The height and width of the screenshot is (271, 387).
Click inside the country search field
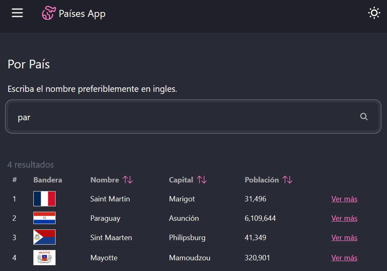click(165, 117)
